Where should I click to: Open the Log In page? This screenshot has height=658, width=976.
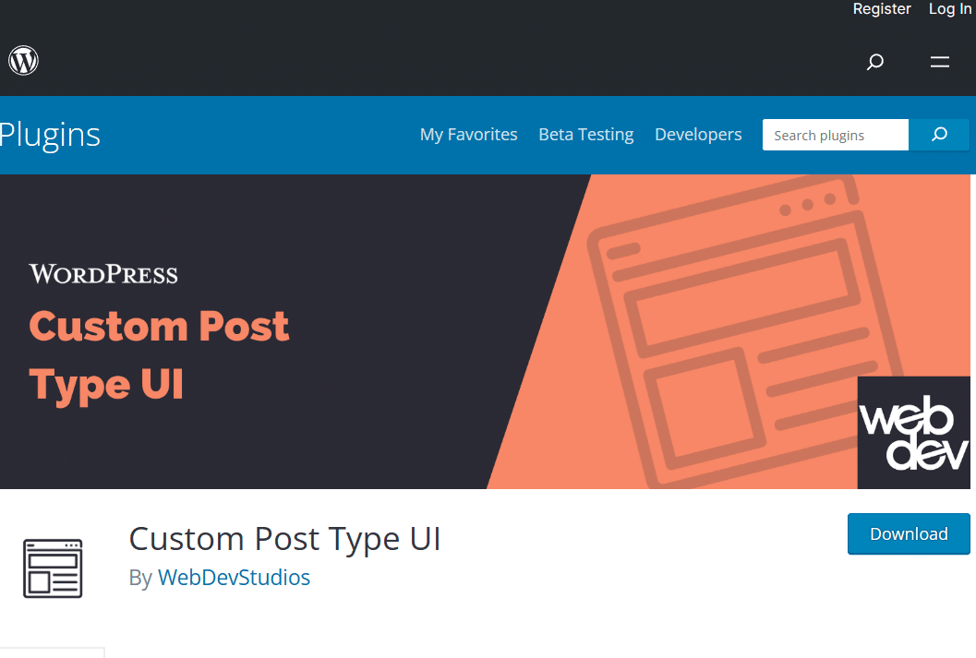pos(949,9)
